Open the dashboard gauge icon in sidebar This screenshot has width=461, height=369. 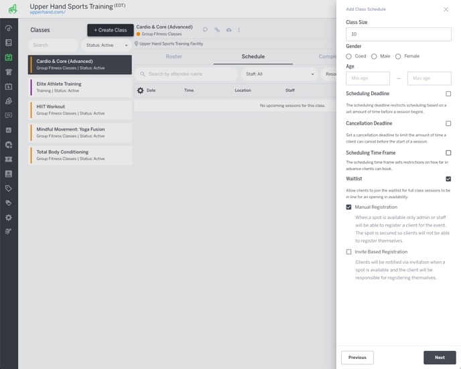pyautogui.click(x=9, y=28)
